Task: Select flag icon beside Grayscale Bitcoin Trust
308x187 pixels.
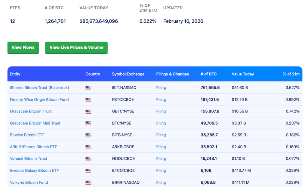Action: click(x=88, y=112)
